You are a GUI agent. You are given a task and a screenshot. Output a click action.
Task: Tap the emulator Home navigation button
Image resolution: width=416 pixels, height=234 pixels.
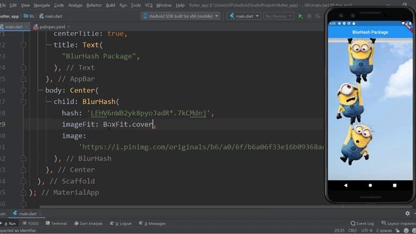coord(370,185)
